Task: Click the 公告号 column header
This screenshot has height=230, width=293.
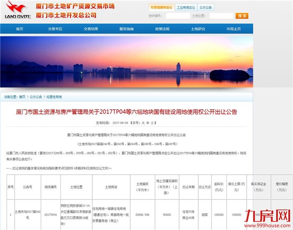Action: click(x=28, y=187)
